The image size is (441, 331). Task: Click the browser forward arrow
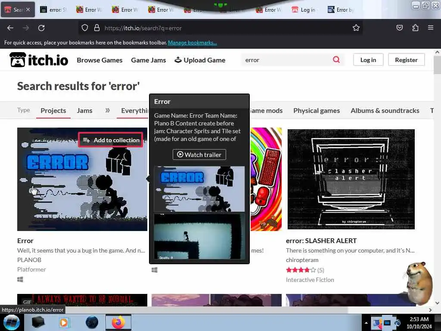tap(26, 28)
